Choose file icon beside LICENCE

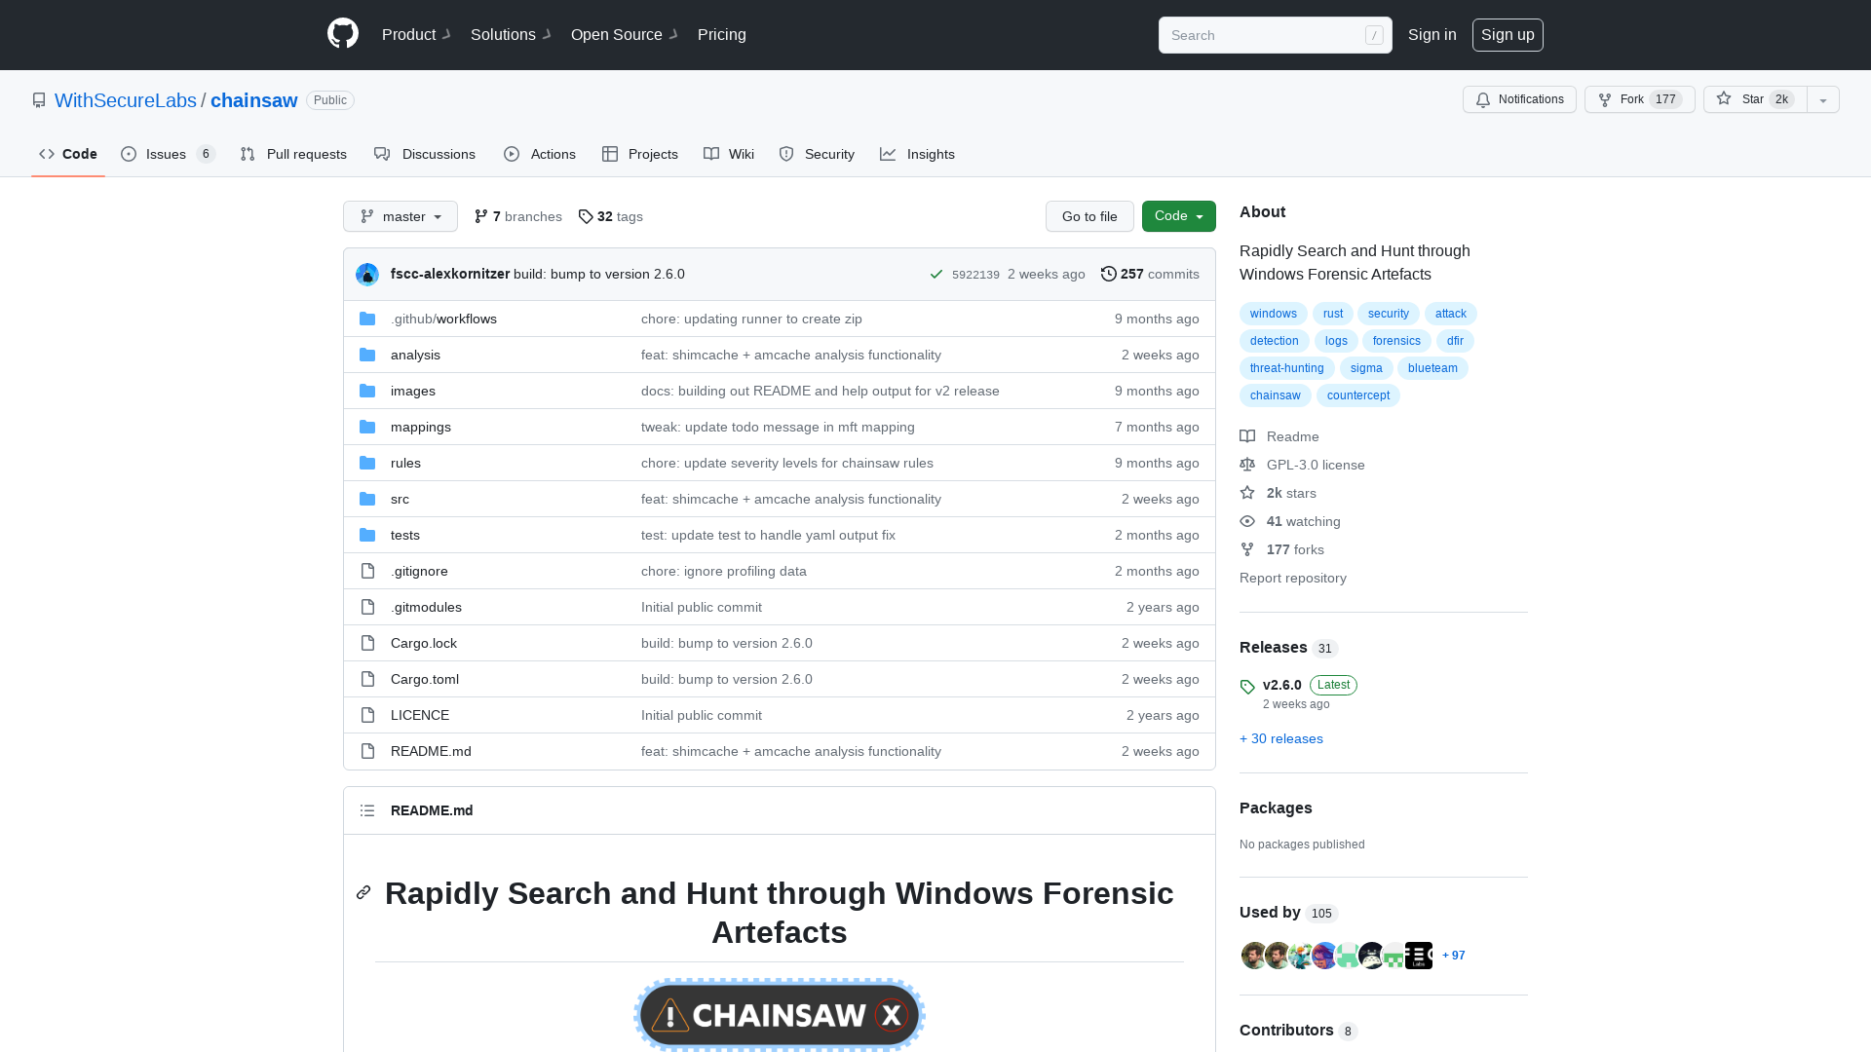pyautogui.click(x=367, y=715)
